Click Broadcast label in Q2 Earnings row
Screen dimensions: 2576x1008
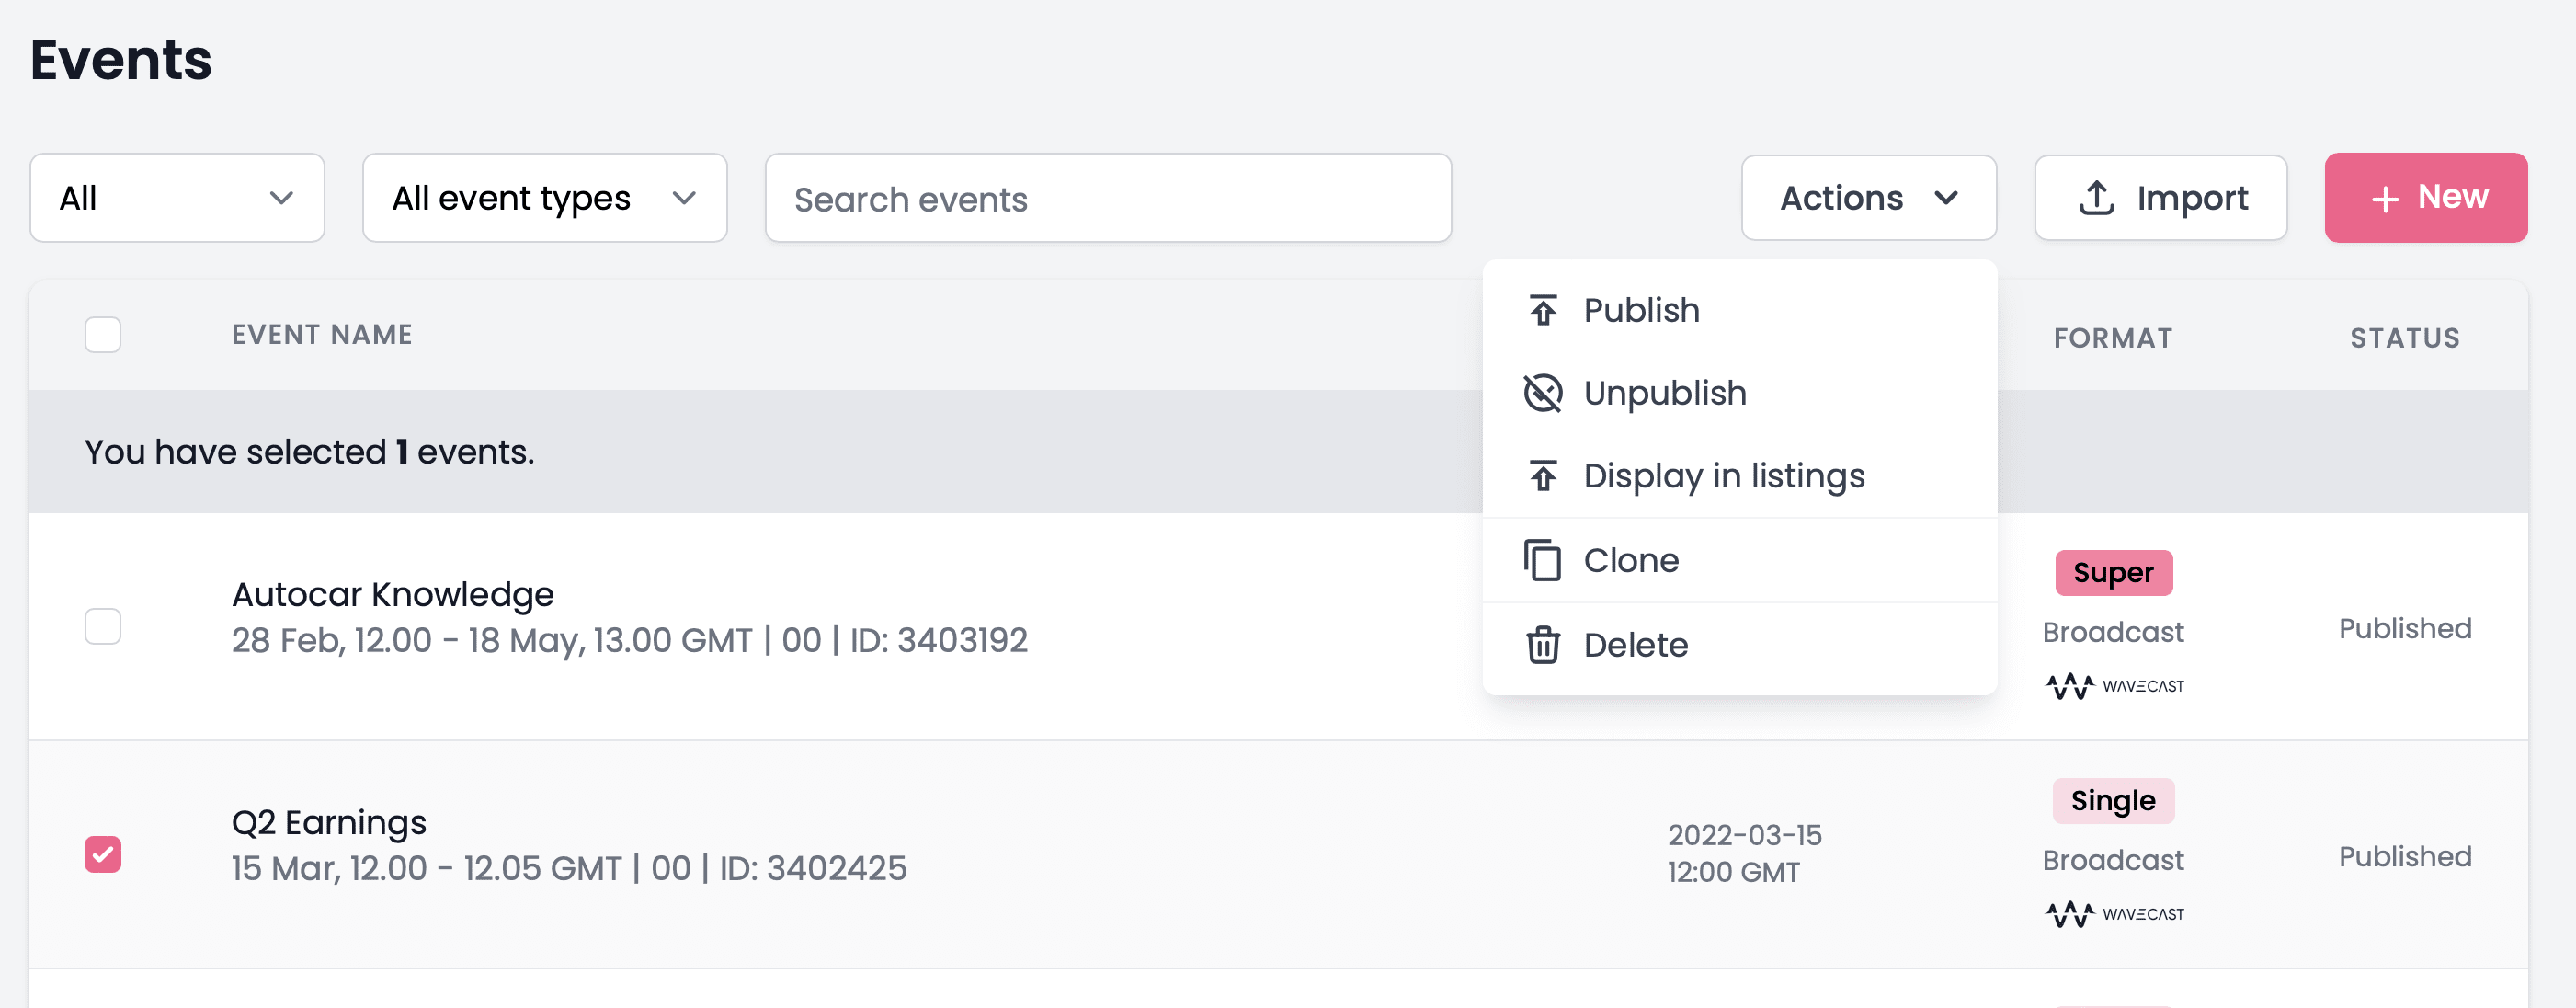point(2113,861)
